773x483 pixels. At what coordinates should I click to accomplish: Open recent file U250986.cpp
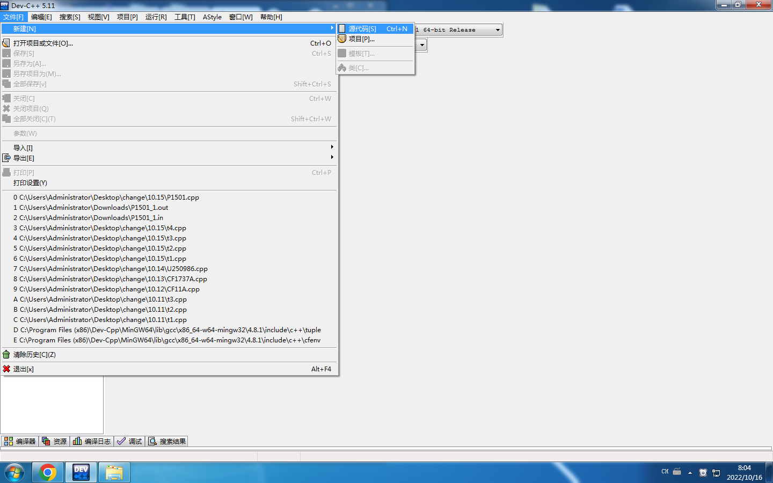[169, 269]
